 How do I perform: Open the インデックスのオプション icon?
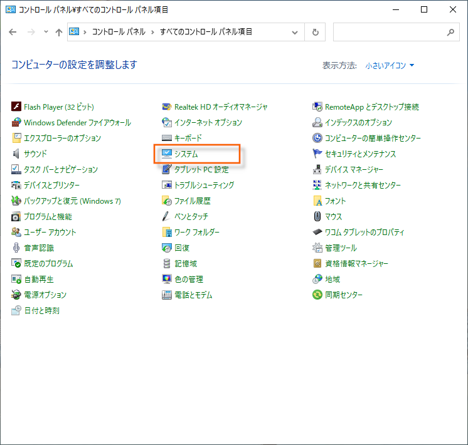pyautogui.click(x=317, y=122)
